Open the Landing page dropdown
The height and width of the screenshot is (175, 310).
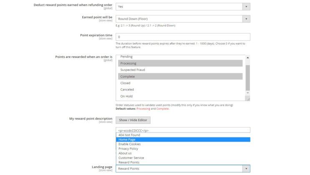[183, 168]
